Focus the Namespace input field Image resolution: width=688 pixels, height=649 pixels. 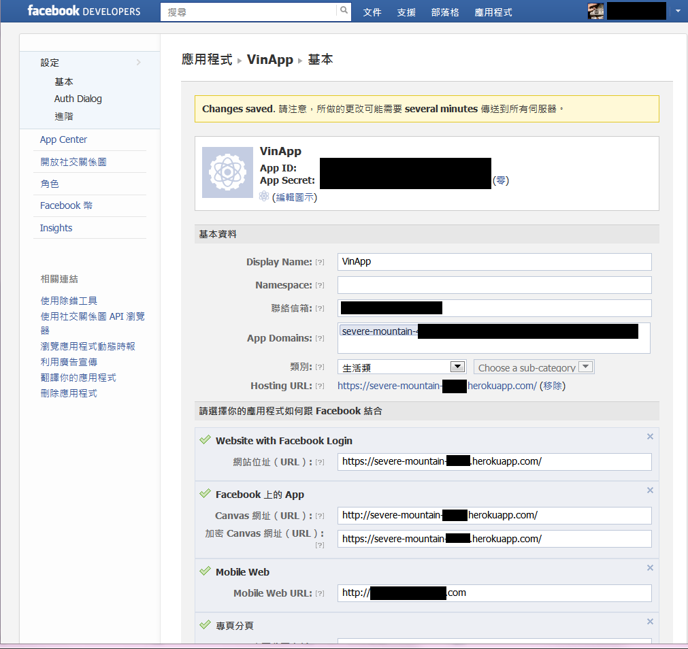click(495, 285)
